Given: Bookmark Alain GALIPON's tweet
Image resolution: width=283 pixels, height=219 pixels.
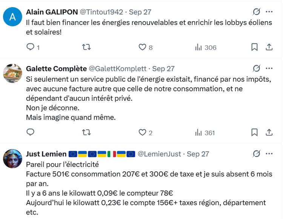Looking at the screenshot, I should pyautogui.click(x=255, y=47).
